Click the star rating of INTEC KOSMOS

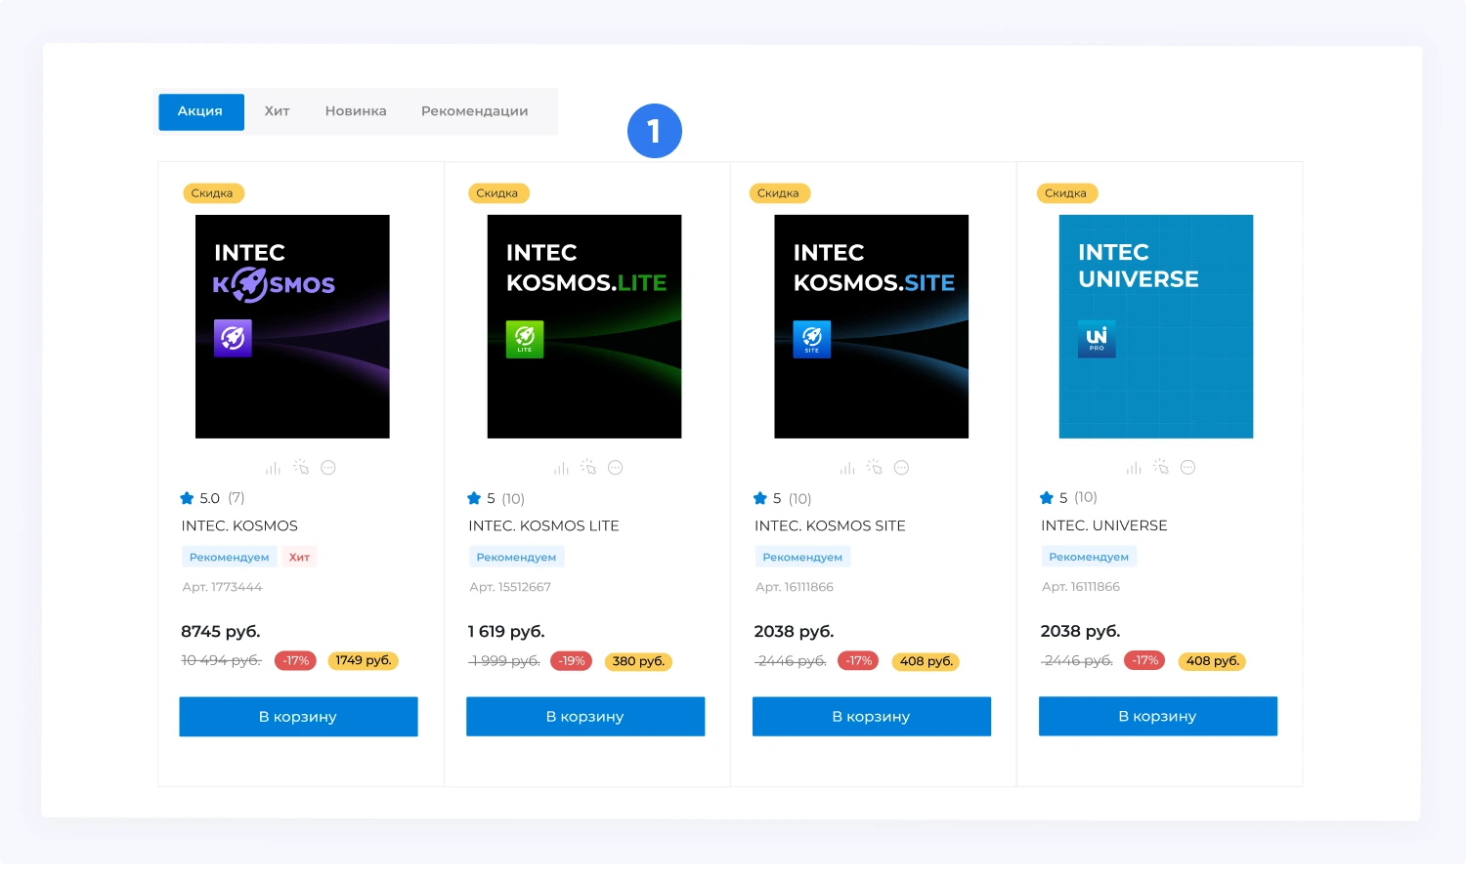pos(187,498)
